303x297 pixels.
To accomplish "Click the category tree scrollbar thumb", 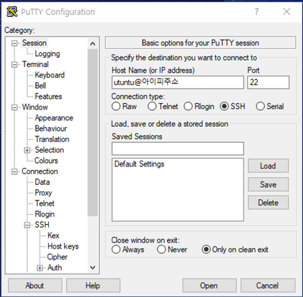I will 93,132.
